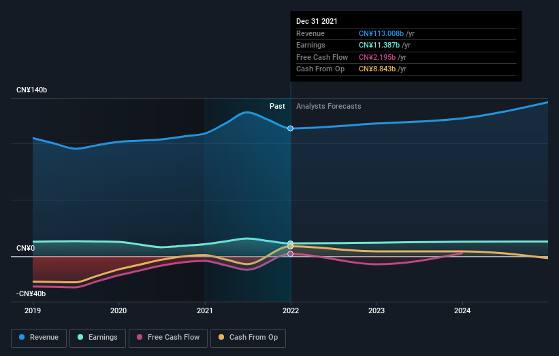The image size is (559, 356).
Task: Toggle the Earnings legend series
Action: [97, 338]
